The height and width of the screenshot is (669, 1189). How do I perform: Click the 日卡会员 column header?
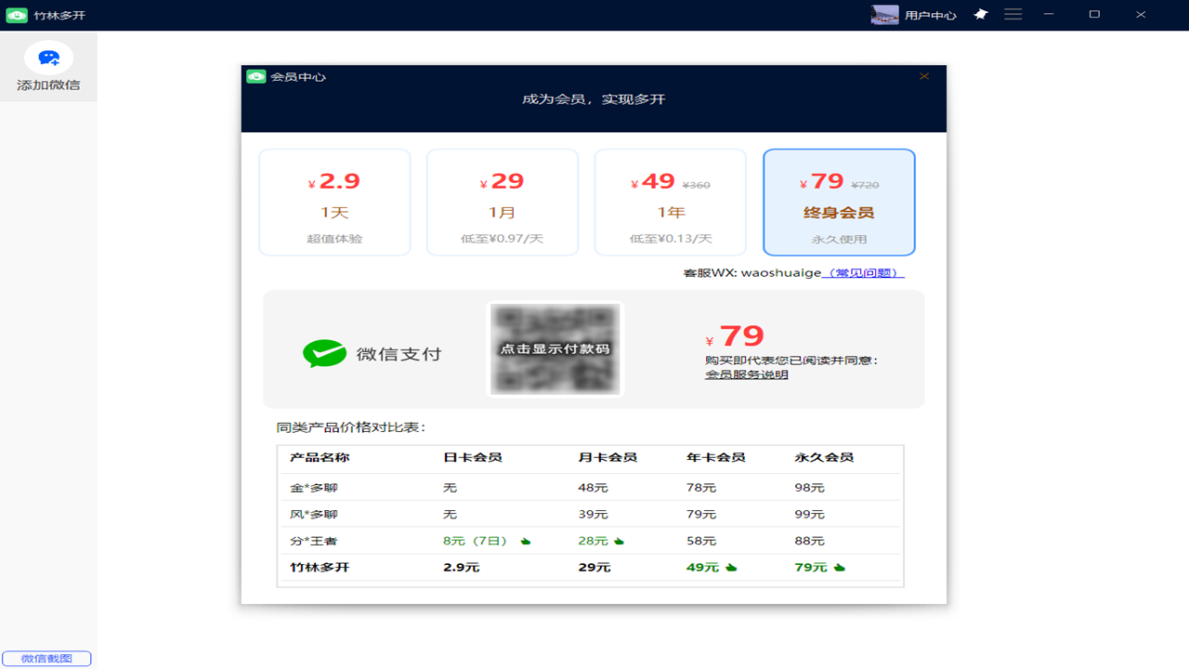point(473,458)
